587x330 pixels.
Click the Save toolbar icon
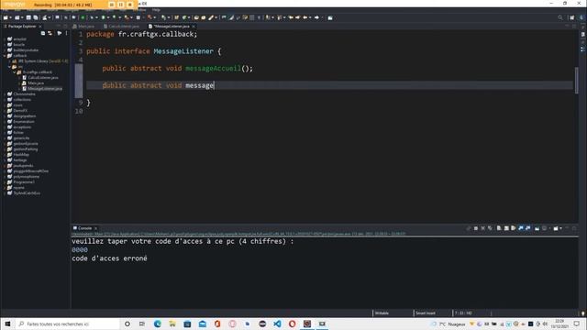28,17
